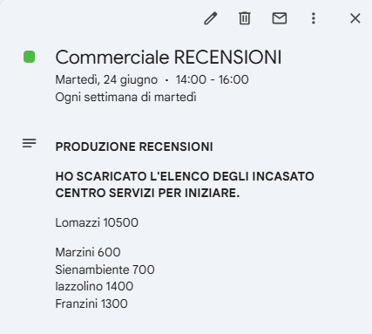Select the Franzini 1300 entry
This screenshot has width=372, height=334.
pyautogui.click(x=91, y=303)
